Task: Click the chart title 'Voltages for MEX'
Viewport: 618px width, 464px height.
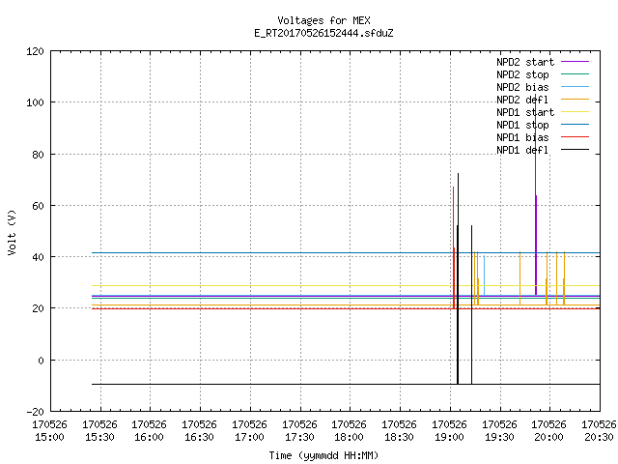Action: pos(323,20)
